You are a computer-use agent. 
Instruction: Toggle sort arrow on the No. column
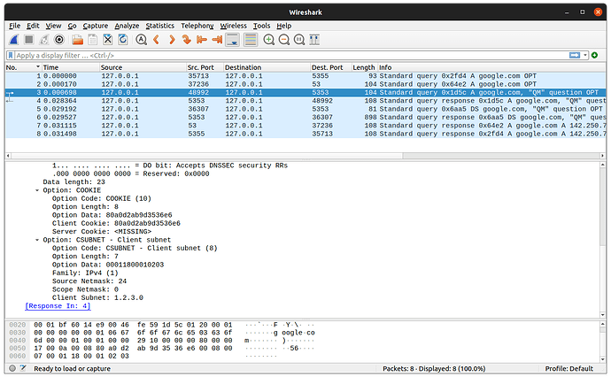pos(38,67)
